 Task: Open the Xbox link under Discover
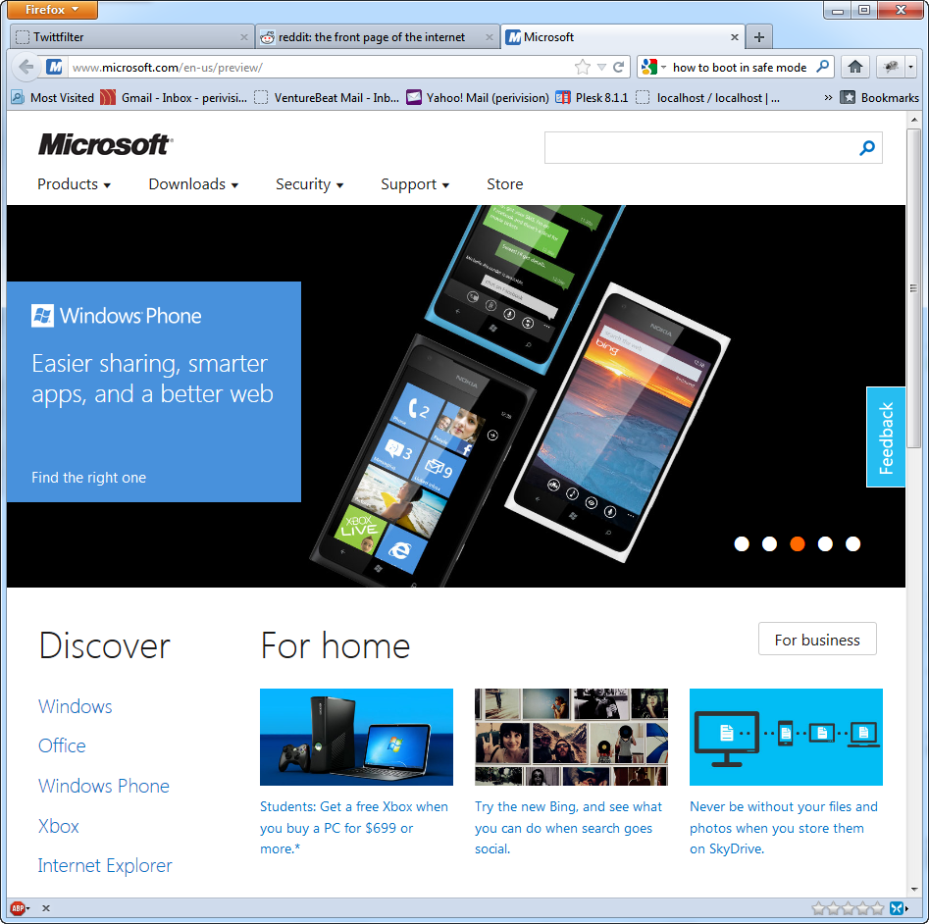(58, 826)
